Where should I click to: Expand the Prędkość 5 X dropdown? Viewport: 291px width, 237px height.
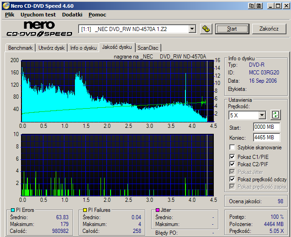point(262,115)
